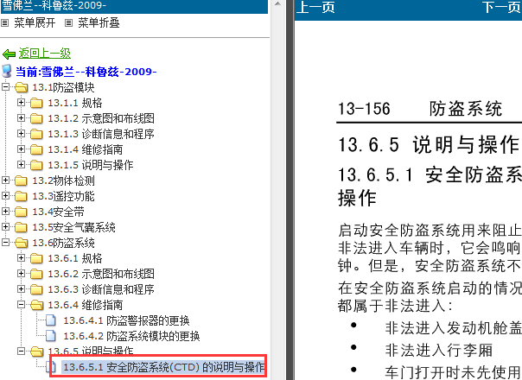This screenshot has height=380, width=522.
Task: Open 13.6.5.1 安全防盗系统(CTD) 的说明与操作
Action: 164,367
